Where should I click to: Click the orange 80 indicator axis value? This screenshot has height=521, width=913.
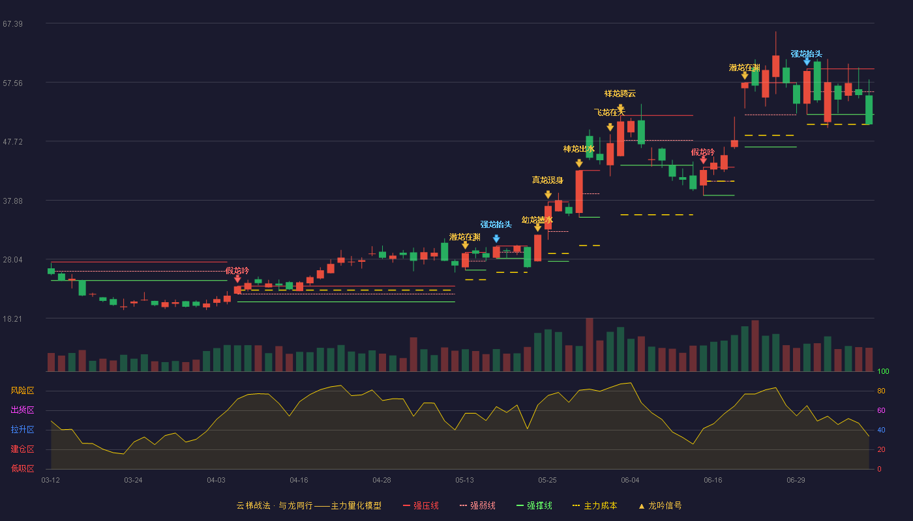click(881, 391)
